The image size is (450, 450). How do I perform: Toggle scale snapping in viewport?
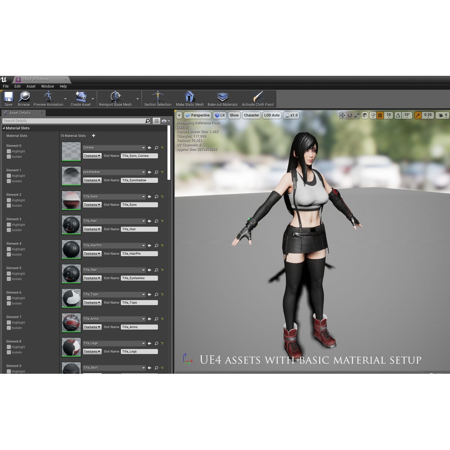tap(418, 115)
